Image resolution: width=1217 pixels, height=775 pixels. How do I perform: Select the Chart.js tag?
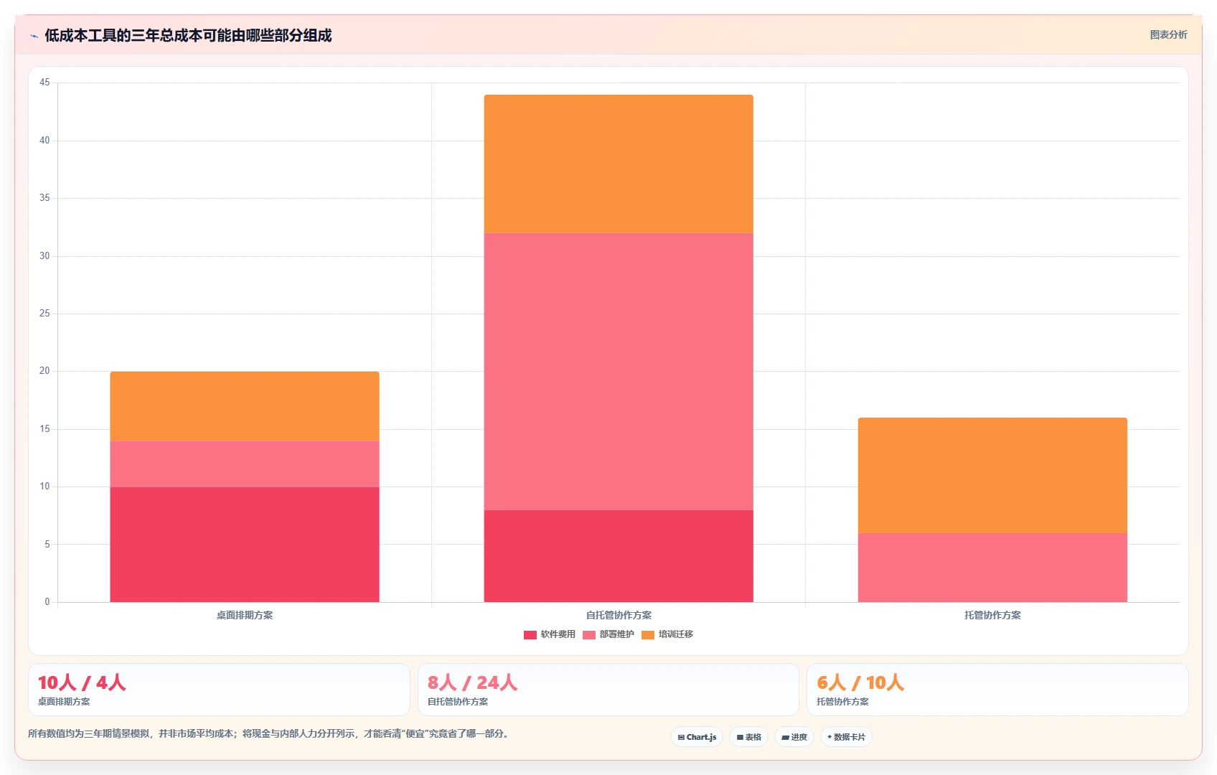pos(697,737)
